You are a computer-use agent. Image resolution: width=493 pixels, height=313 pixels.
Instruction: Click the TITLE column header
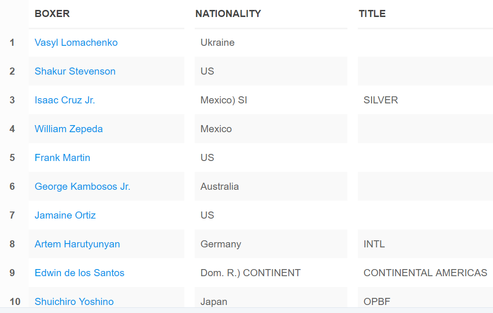pos(372,14)
